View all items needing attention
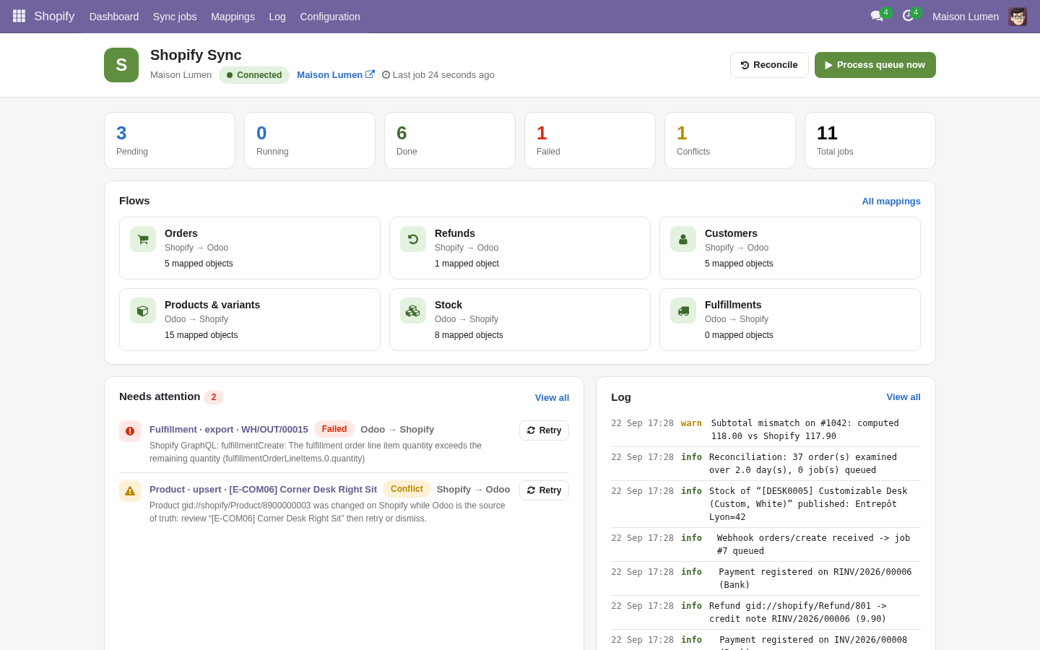 click(552, 398)
